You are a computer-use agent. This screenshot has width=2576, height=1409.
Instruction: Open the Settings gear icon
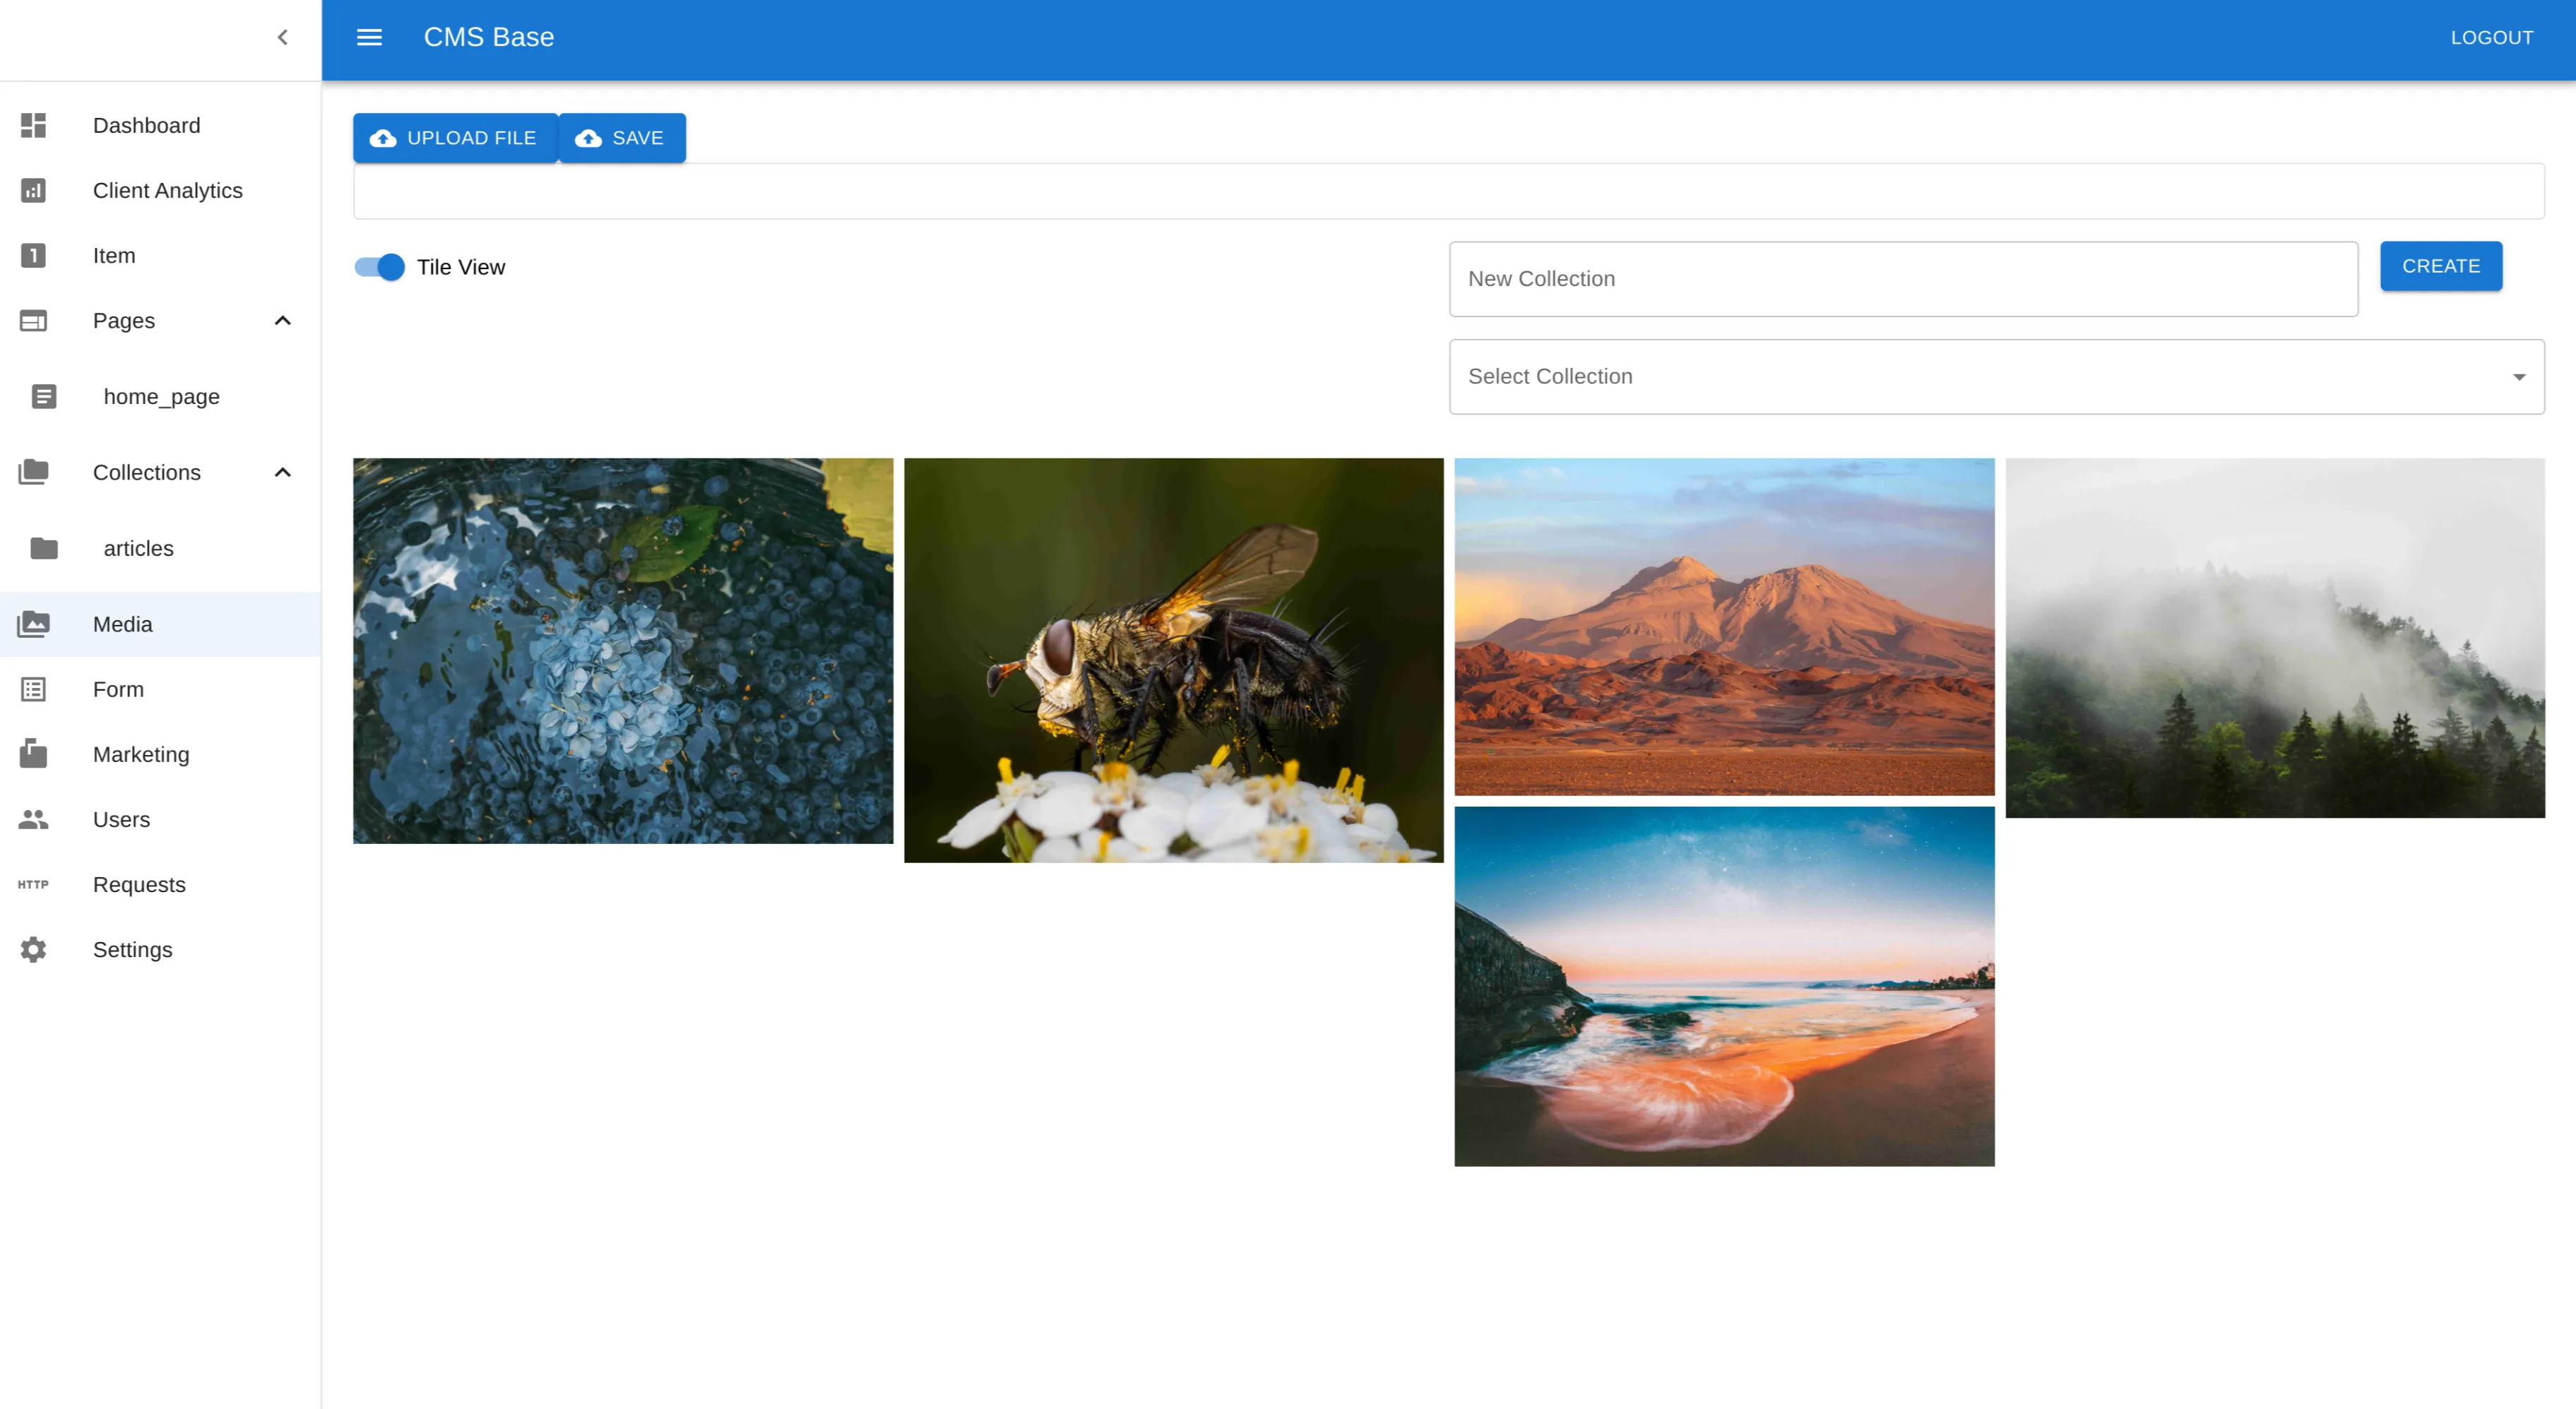click(33, 949)
